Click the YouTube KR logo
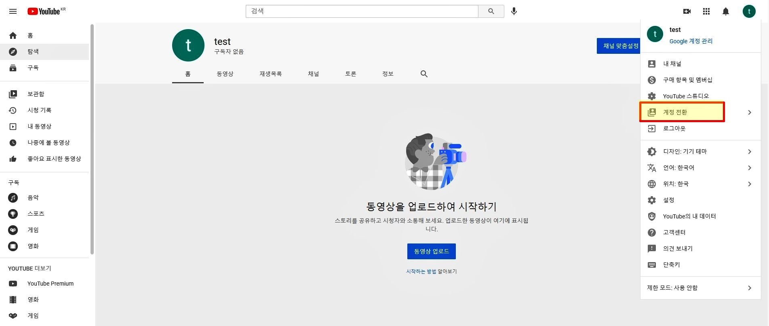This screenshot has height=326, width=769. pos(46,11)
